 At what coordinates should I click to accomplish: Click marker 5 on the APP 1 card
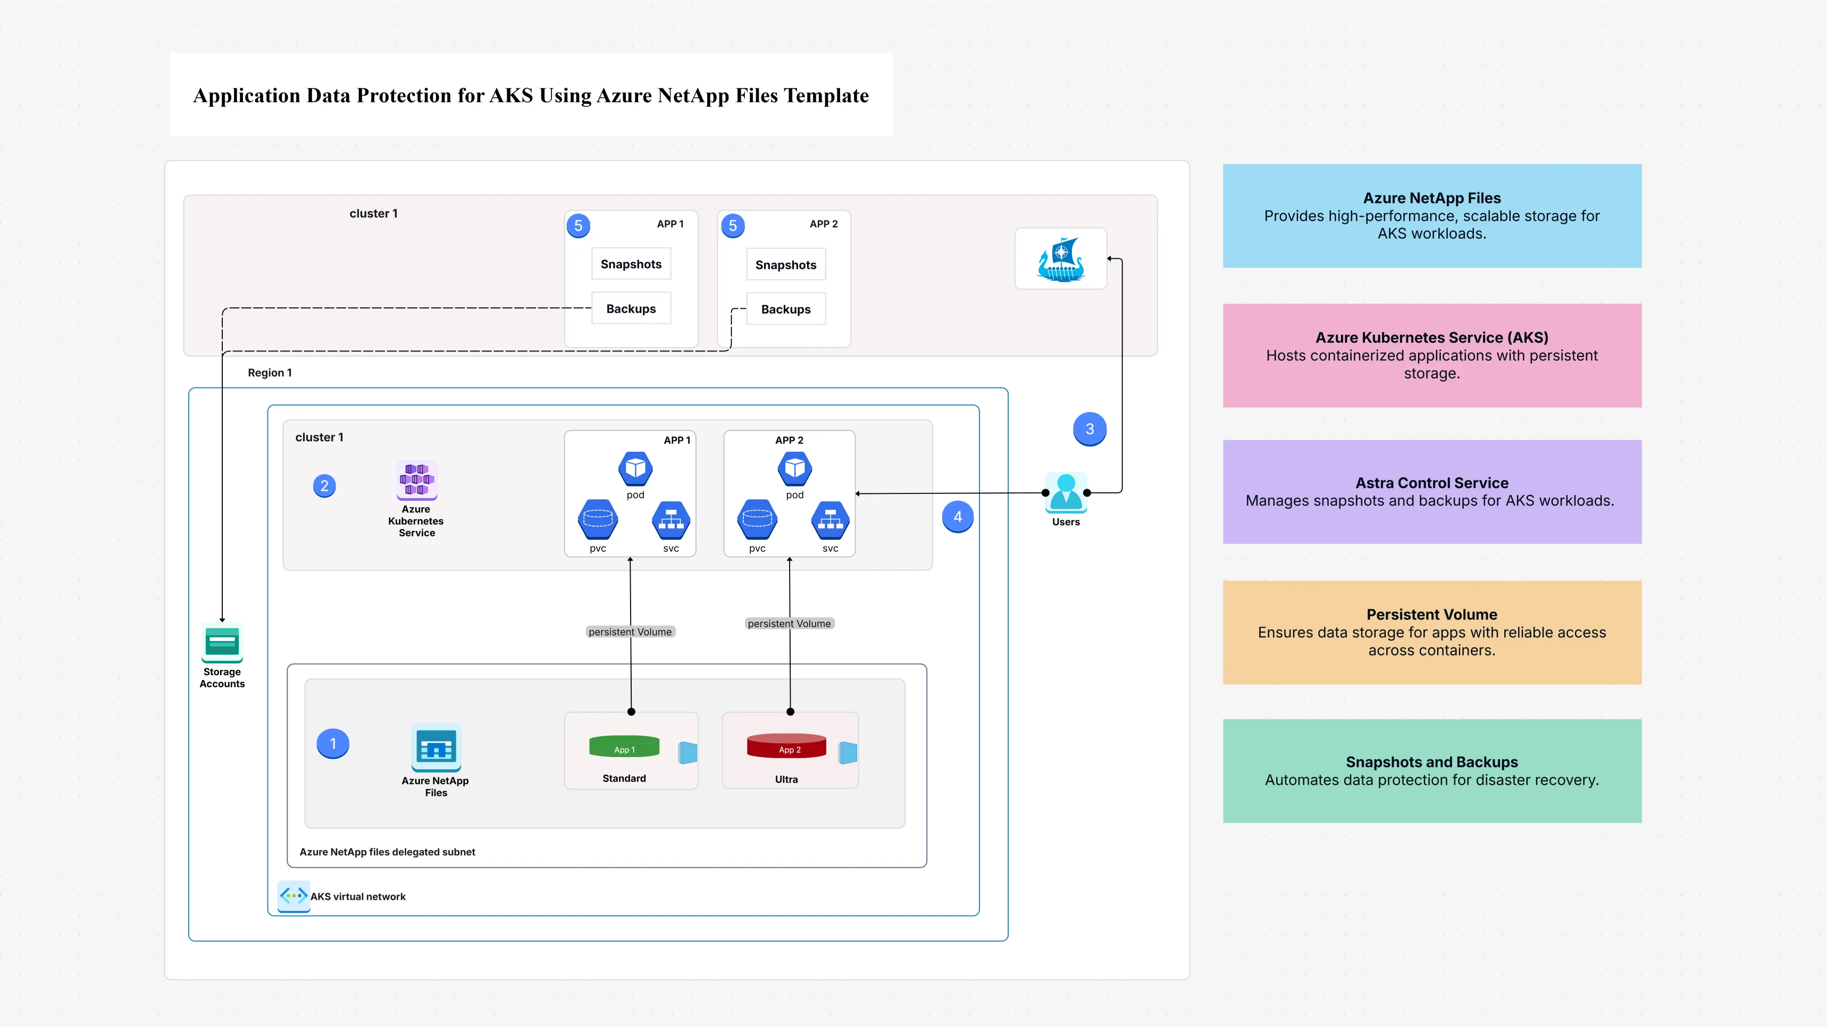click(x=578, y=225)
